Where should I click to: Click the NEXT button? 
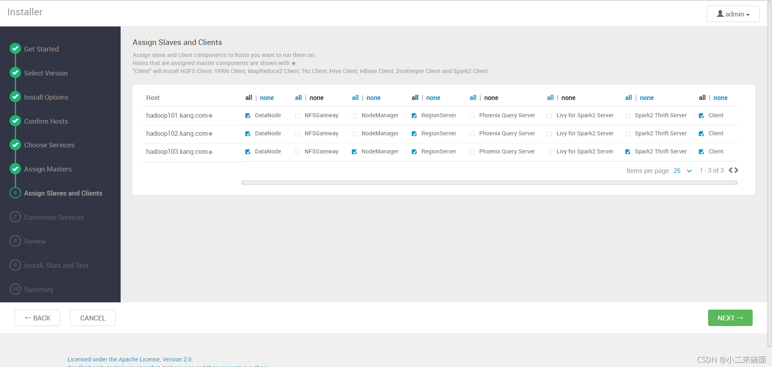click(x=730, y=318)
